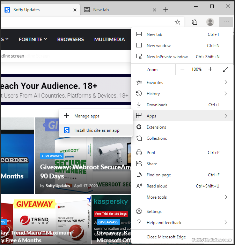Enter full screen with the diagonal arrow icon

(226, 69)
